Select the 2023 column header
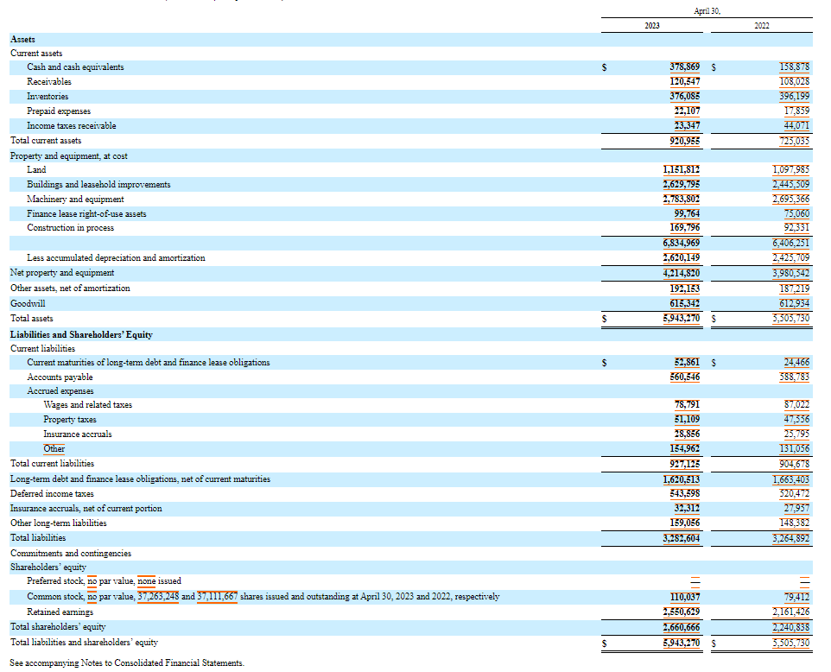 pos(651,26)
